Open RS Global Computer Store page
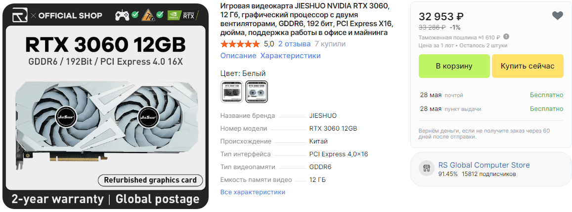 click(x=484, y=165)
